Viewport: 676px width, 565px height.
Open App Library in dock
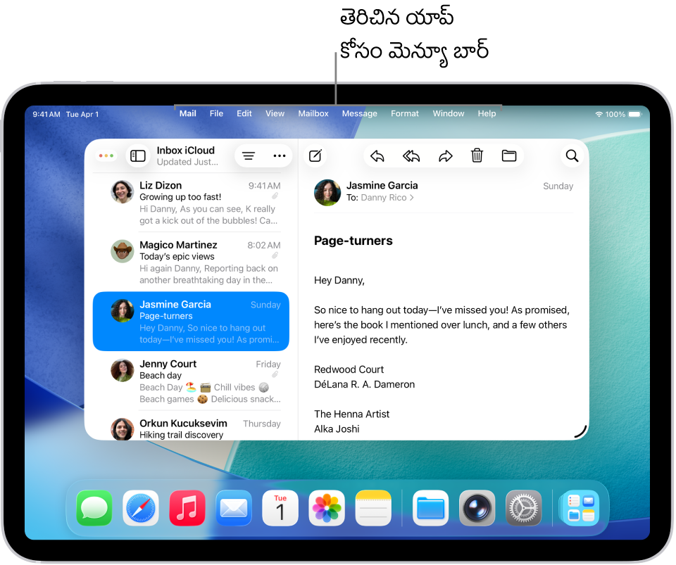tap(580, 508)
